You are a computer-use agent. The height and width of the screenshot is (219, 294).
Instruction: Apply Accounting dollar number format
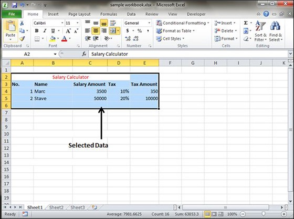128,30
